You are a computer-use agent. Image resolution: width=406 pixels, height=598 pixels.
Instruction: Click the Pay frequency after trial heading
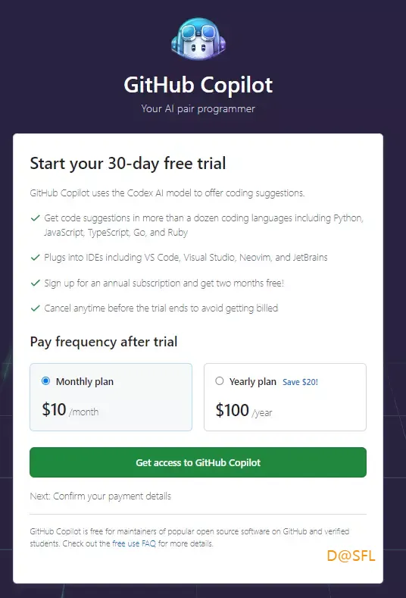click(x=104, y=342)
